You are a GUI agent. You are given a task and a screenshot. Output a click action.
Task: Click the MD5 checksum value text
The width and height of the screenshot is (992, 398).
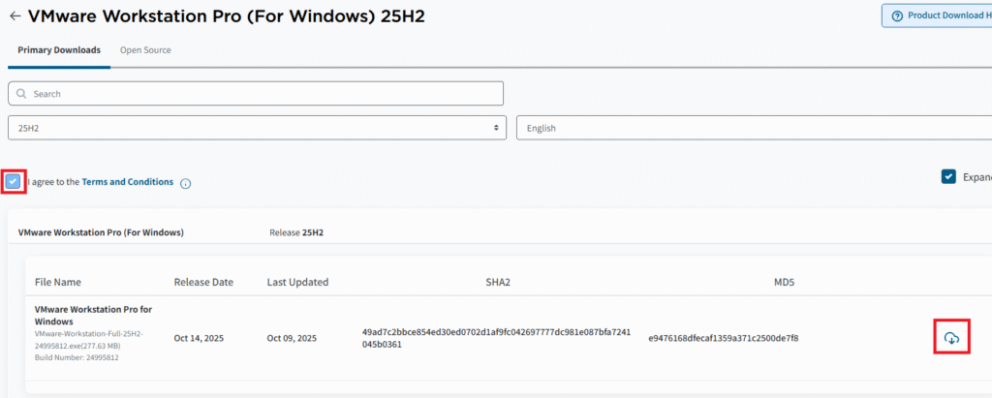(723, 338)
